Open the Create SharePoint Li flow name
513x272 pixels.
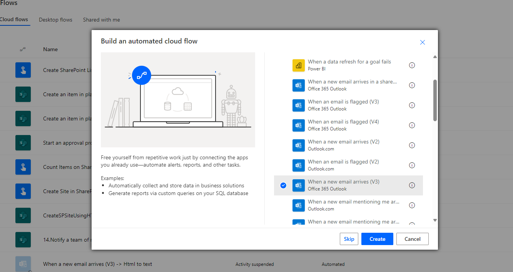pos(67,70)
